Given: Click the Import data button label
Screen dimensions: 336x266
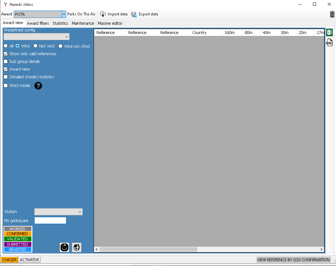Looking at the screenshot, I should pos(117,14).
